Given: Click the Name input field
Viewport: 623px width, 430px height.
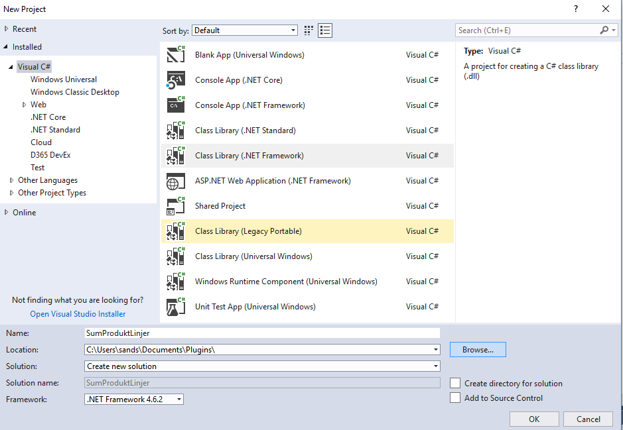Looking at the screenshot, I should (x=262, y=333).
